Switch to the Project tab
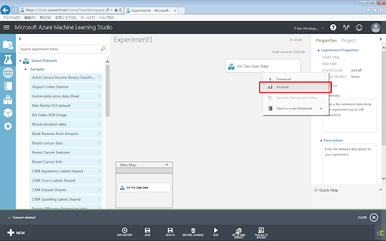Image resolution: width=386 pixels, height=241 pixels. [x=349, y=40]
